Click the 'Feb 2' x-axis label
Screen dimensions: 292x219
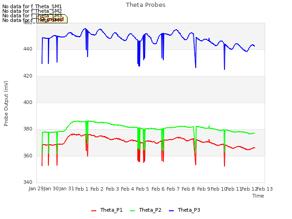97,189
